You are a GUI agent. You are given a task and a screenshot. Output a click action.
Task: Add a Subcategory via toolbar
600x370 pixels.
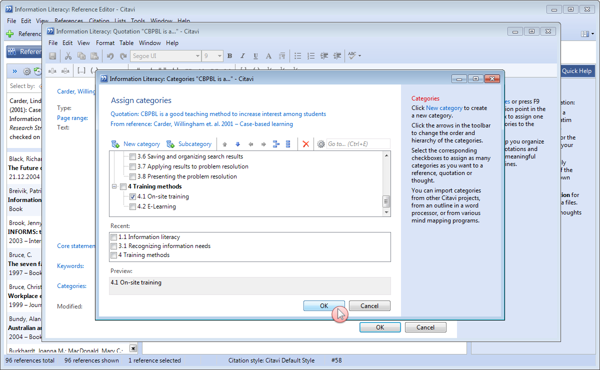point(170,144)
